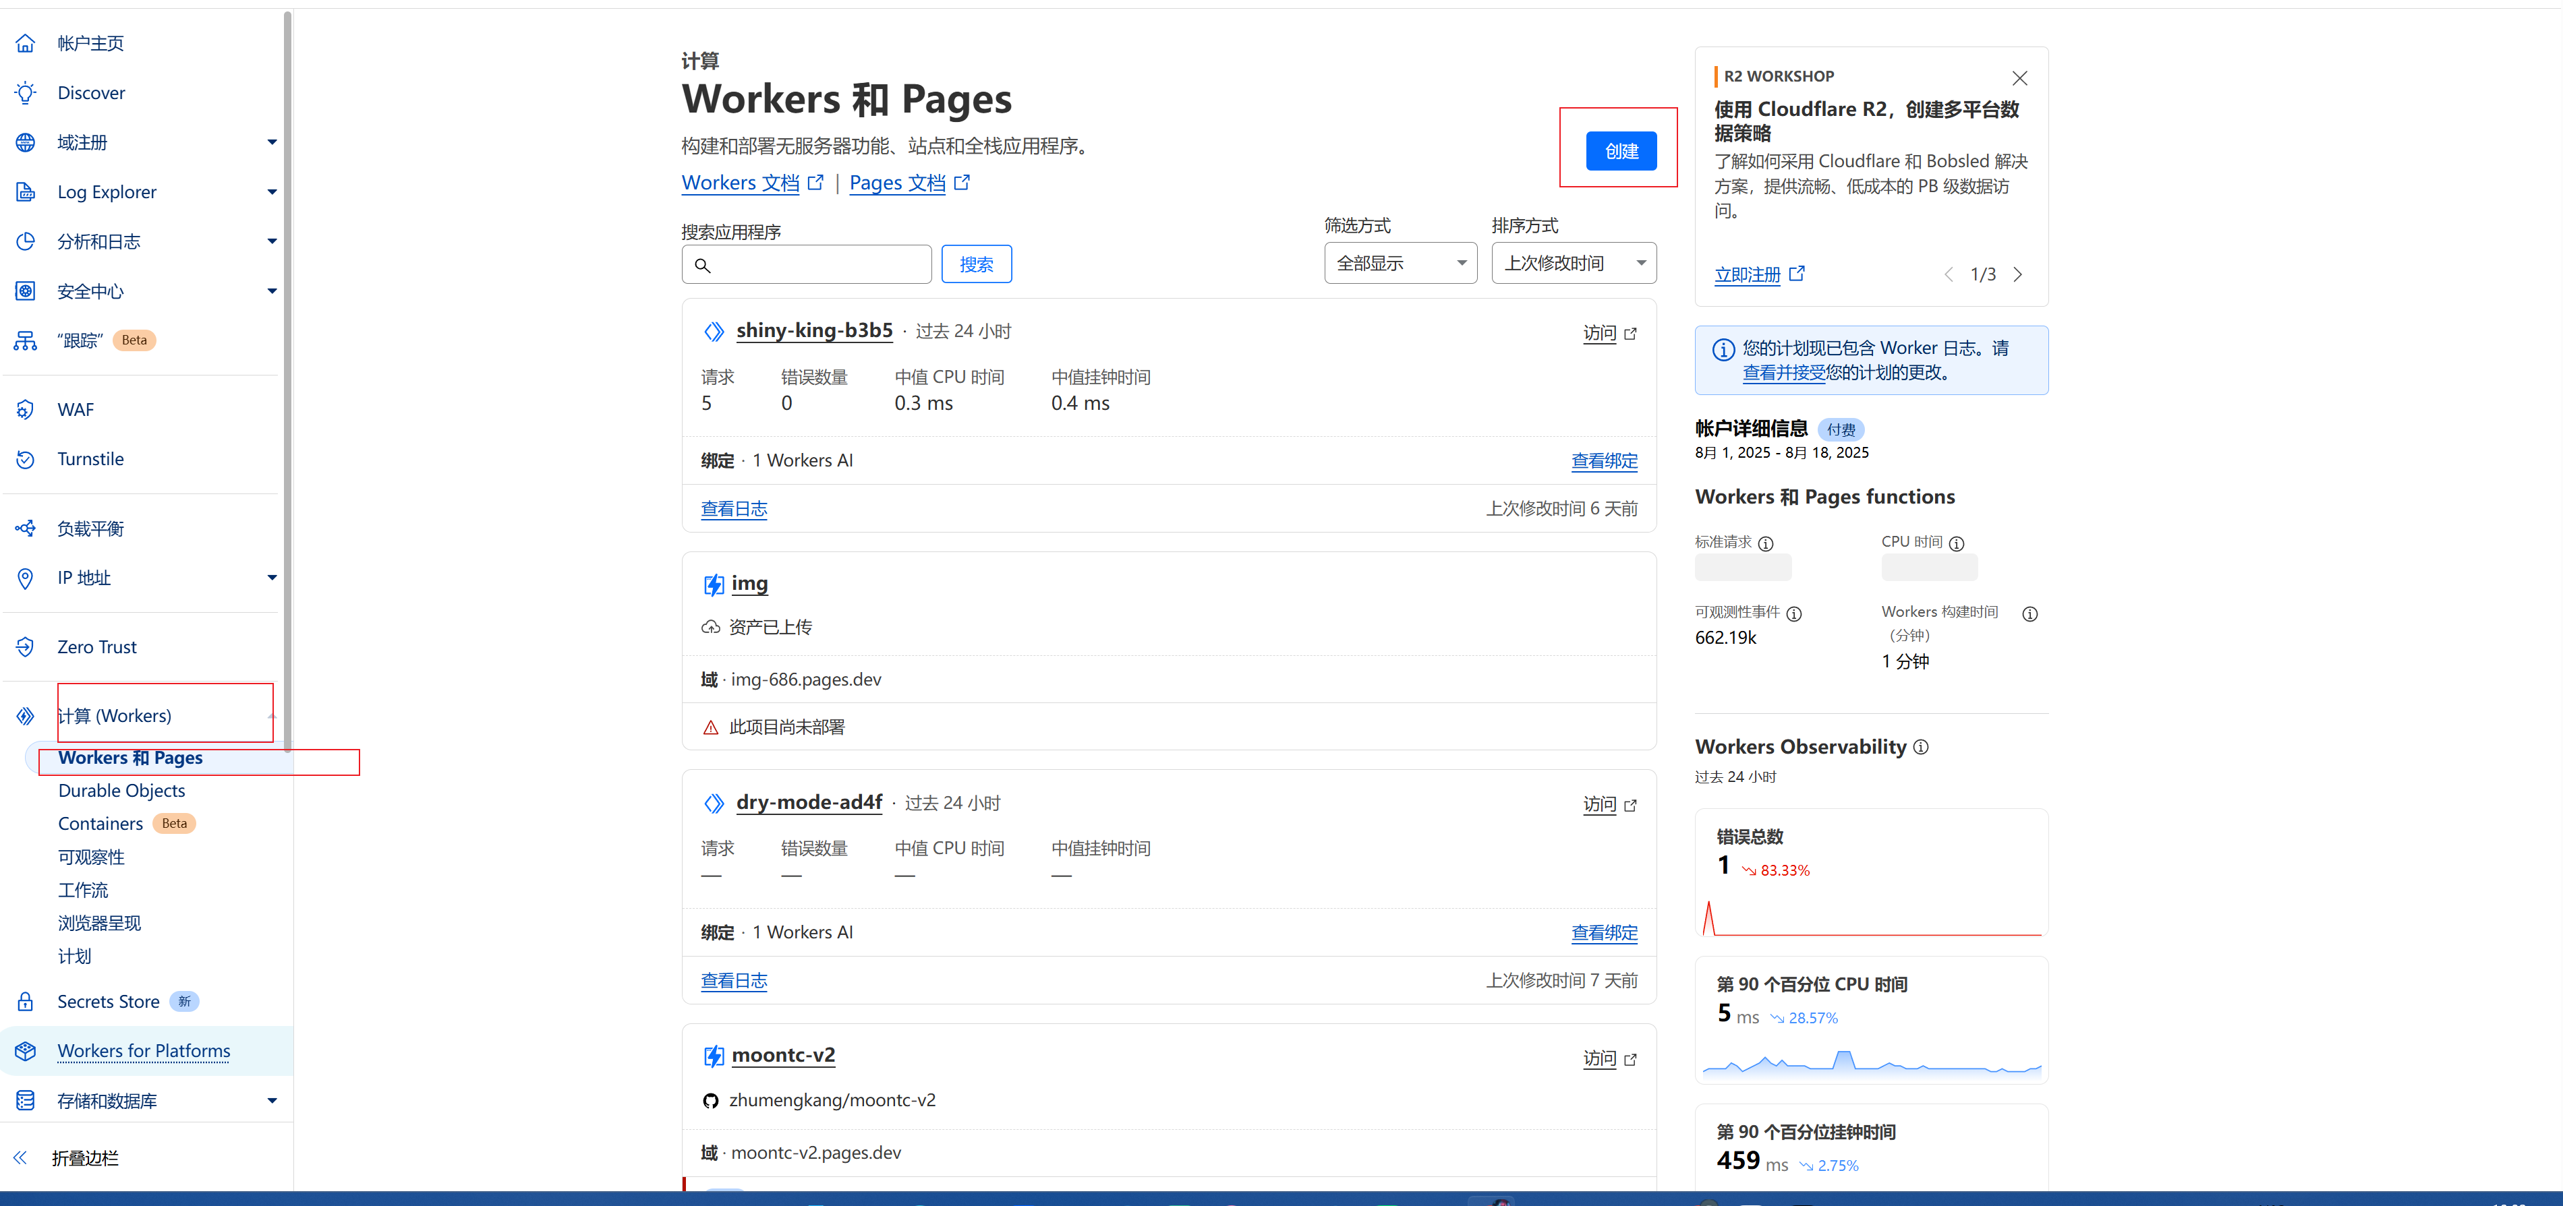
Task: Open the 帐户主页 home icon
Action: point(25,42)
